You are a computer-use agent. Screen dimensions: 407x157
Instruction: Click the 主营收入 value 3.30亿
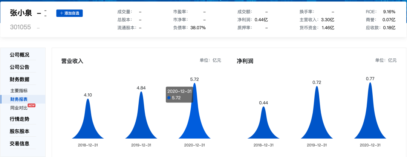pos(327,20)
